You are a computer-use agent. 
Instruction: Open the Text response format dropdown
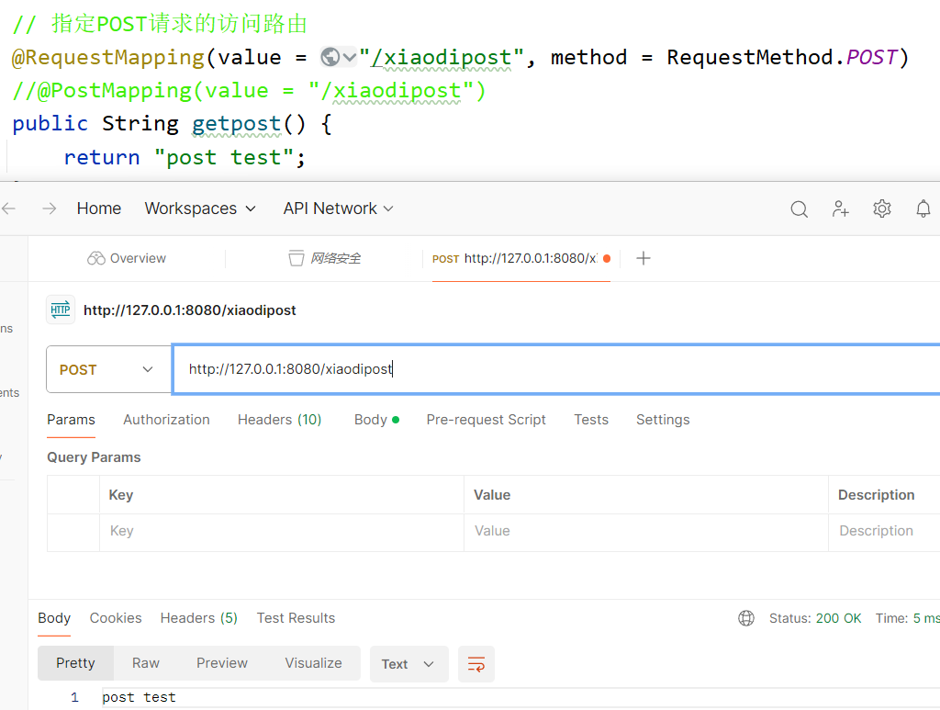[408, 664]
